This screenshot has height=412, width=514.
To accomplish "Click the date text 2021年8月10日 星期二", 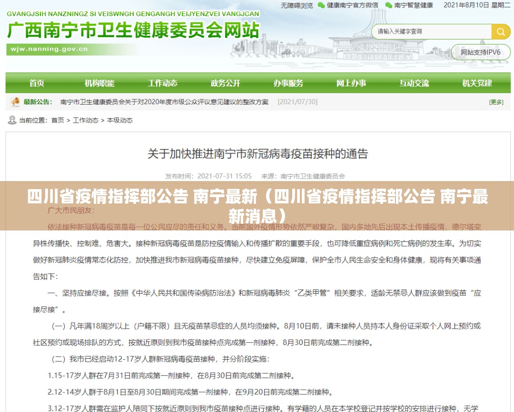I will (x=477, y=5).
